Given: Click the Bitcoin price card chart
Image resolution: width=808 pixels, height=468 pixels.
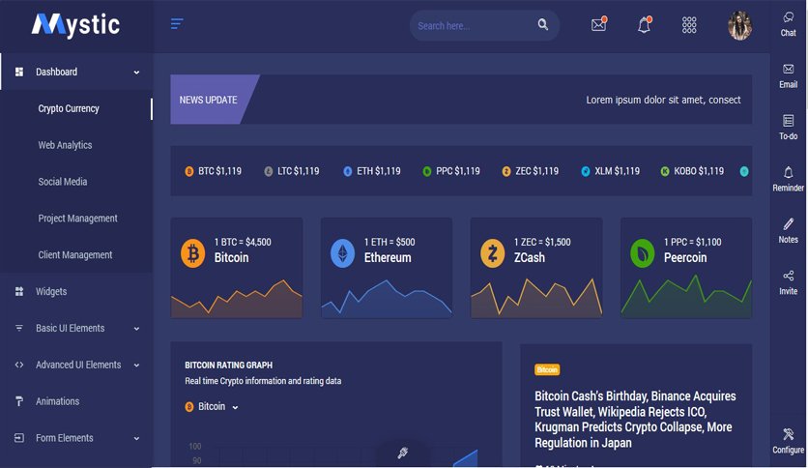Looking at the screenshot, I should click(237, 299).
